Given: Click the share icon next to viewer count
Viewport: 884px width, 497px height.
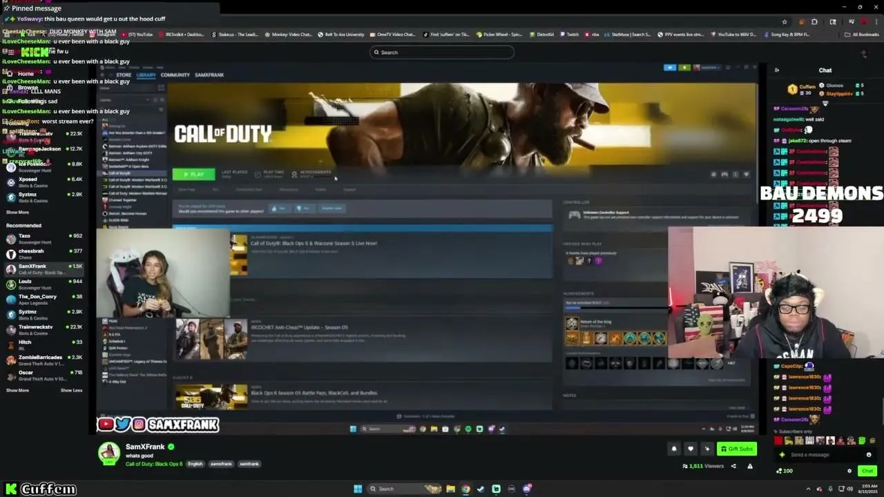Looking at the screenshot, I should tap(733, 466).
